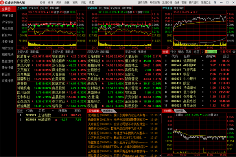
Task: Open the 资讯 menu
Action: [x=59, y=3]
